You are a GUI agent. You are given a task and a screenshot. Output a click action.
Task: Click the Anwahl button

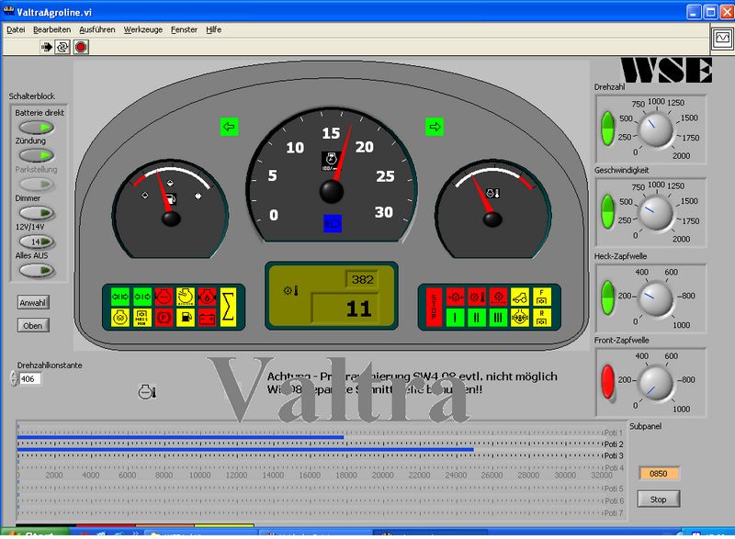pos(33,302)
